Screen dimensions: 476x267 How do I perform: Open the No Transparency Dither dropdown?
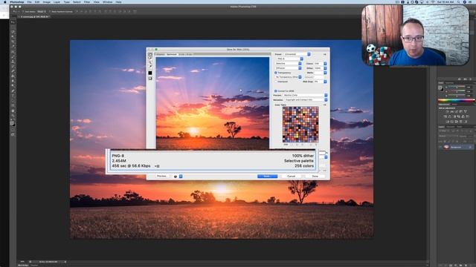click(288, 77)
